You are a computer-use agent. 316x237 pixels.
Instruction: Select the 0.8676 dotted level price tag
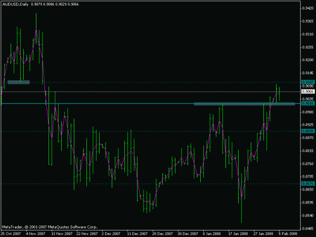point(308,183)
